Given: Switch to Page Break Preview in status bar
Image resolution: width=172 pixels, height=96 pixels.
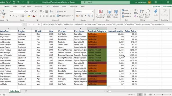Looking at the screenshot, I should click(x=150, y=95).
